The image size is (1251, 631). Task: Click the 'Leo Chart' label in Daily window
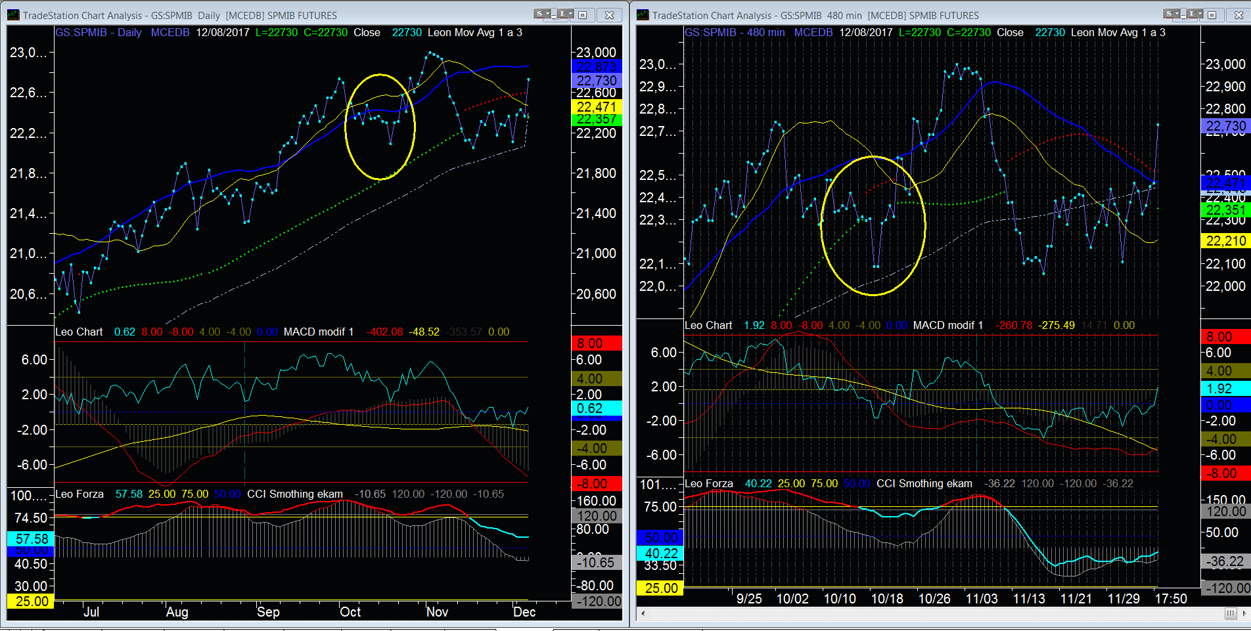tap(79, 332)
